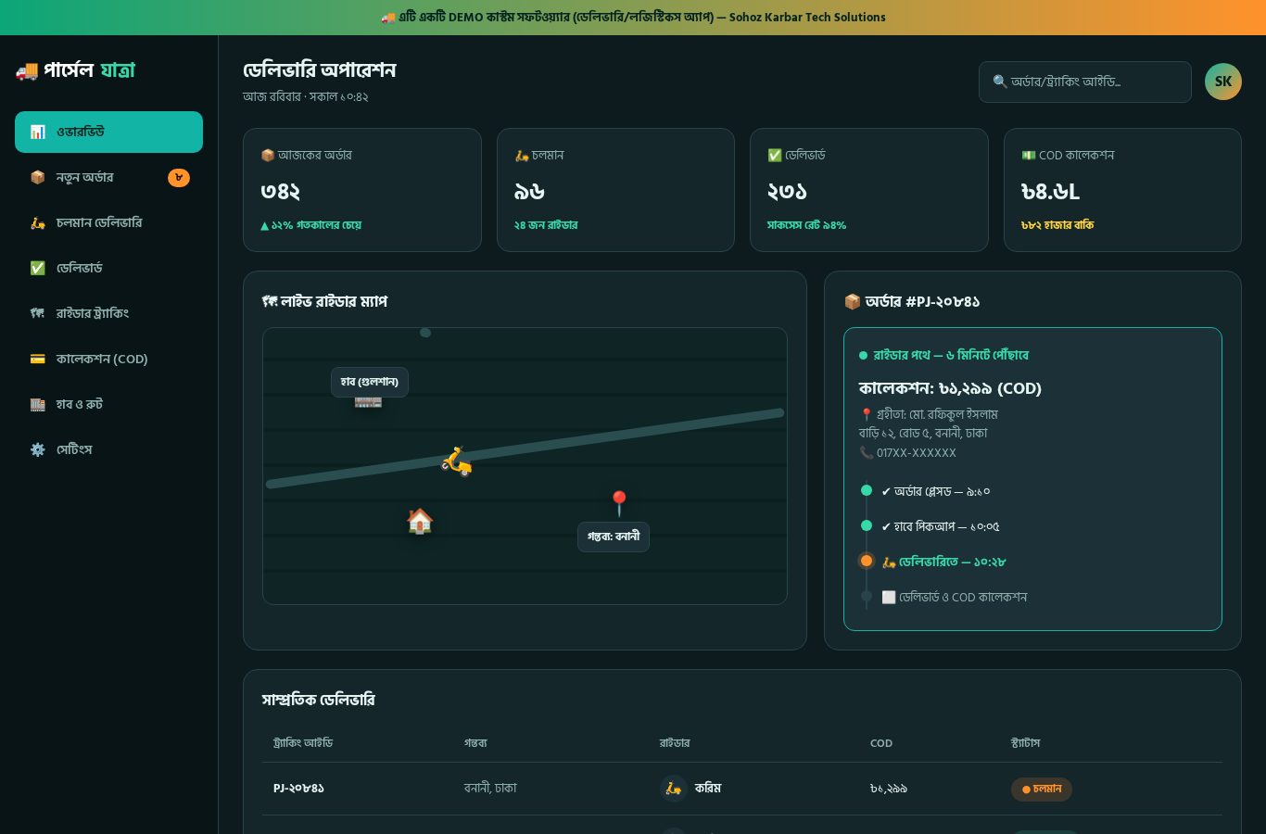This screenshot has height=834, width=1266.
Task: Click the গন্তব্য column header
Action: [x=475, y=743]
